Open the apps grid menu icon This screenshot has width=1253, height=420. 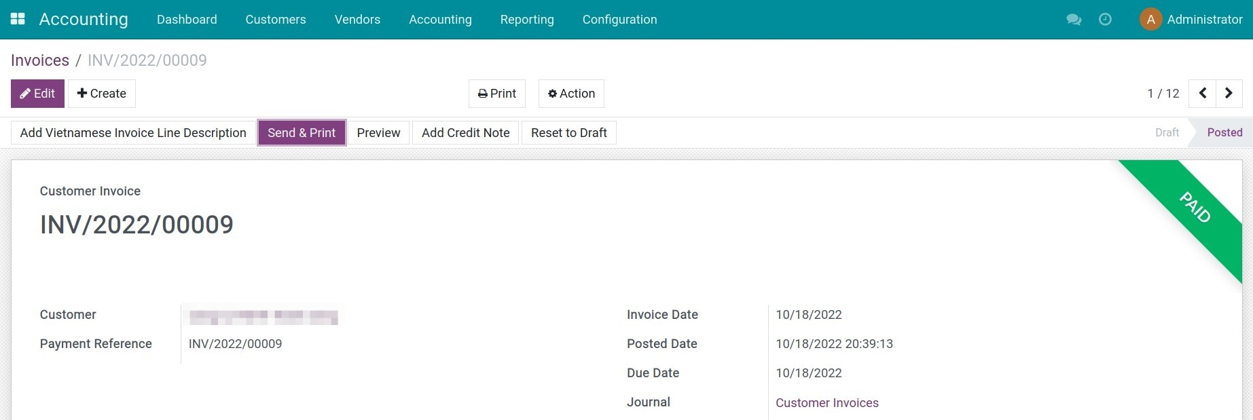click(x=18, y=19)
